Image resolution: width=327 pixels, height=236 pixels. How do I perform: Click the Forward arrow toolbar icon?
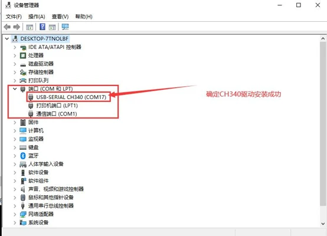tap(17, 27)
